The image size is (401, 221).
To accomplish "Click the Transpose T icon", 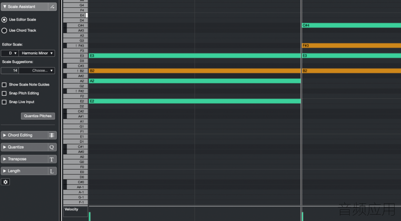I will 52,159.
